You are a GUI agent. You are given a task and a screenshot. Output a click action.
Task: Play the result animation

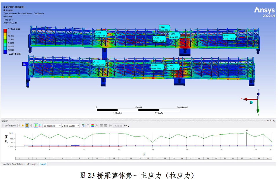[23, 126]
